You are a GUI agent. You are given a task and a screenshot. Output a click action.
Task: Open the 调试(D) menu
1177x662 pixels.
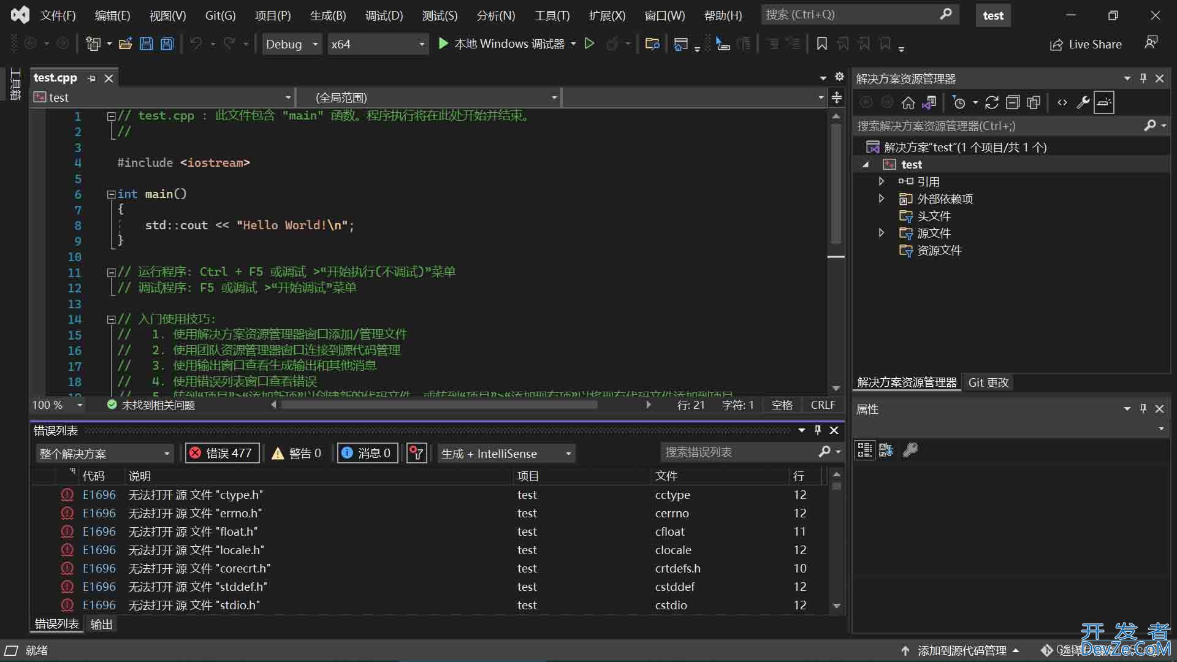click(383, 15)
